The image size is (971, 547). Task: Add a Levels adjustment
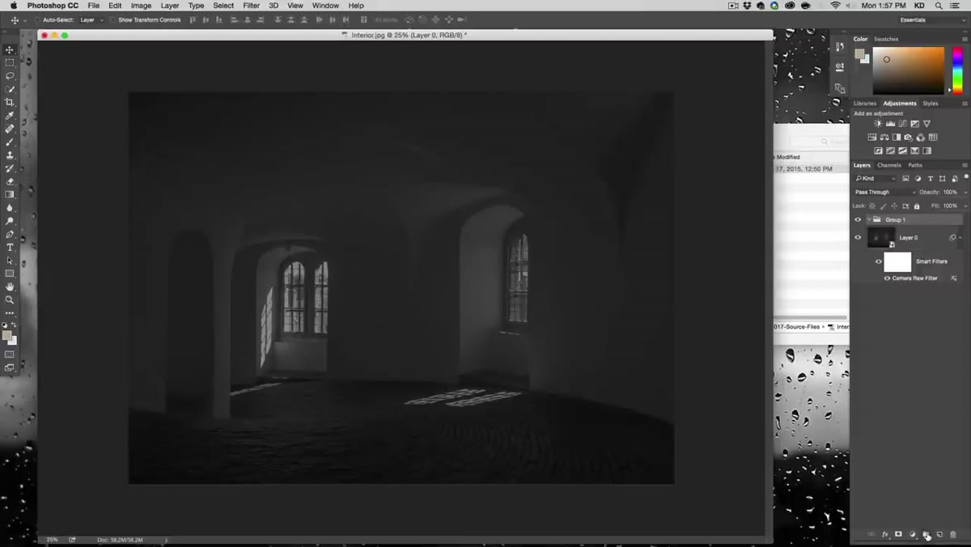(x=890, y=124)
